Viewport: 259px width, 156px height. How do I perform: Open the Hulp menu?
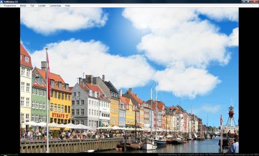point(68,6)
